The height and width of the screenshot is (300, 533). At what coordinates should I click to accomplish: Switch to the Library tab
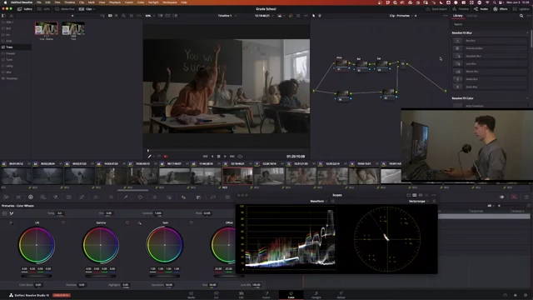point(457,16)
